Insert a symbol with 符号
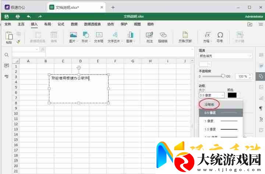 [x=220, y=37]
